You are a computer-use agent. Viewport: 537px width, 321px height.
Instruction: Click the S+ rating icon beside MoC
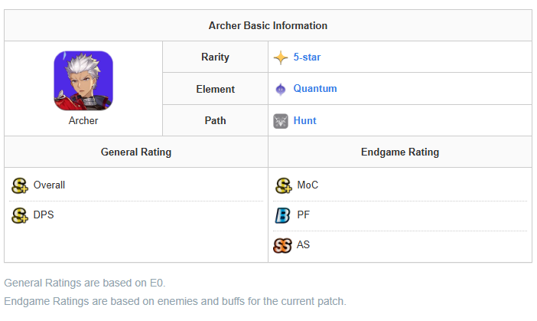(283, 185)
